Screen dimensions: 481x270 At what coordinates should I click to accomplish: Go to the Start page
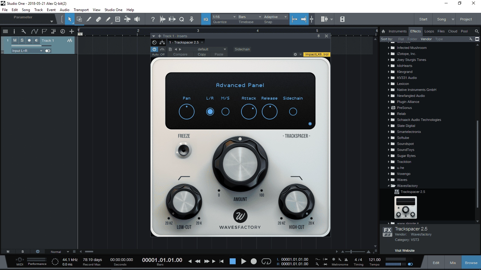pos(423,19)
